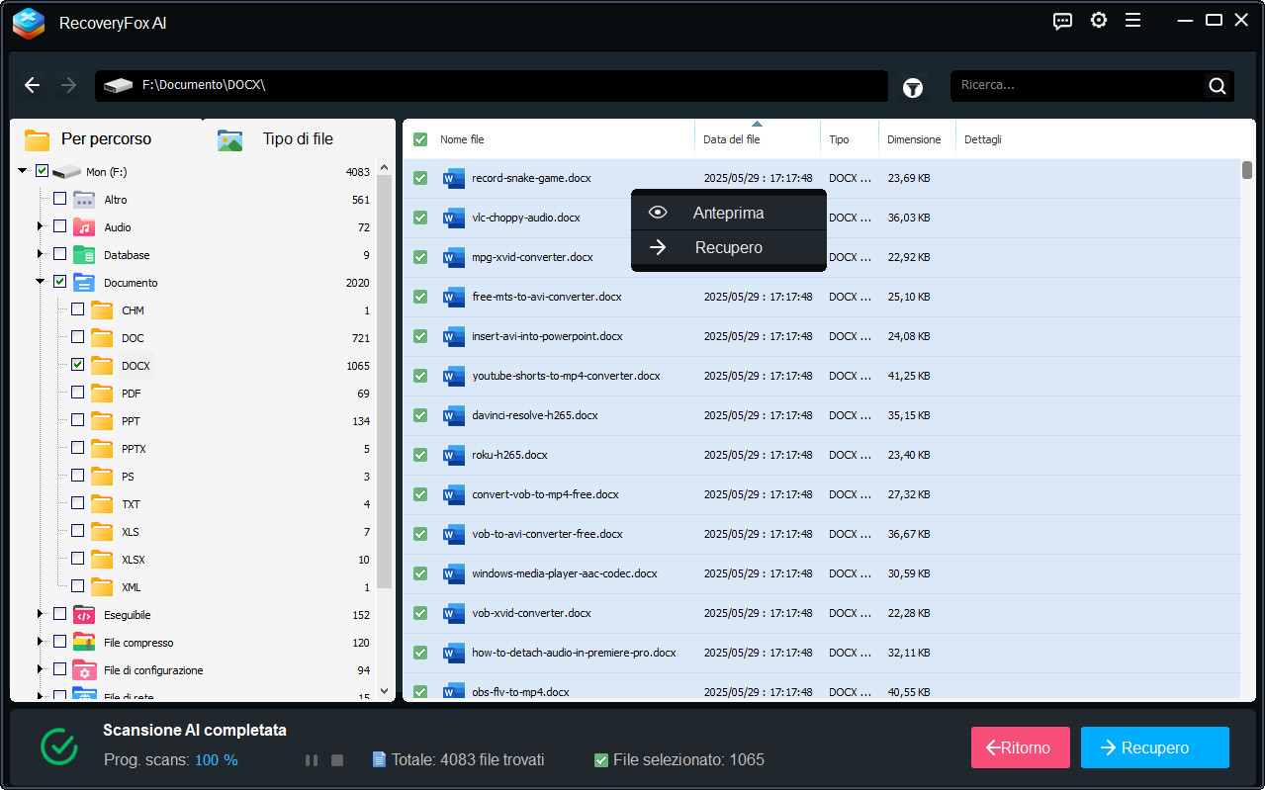Click the blue Recupero button
The width and height of the screenshot is (1265, 790).
(1155, 747)
